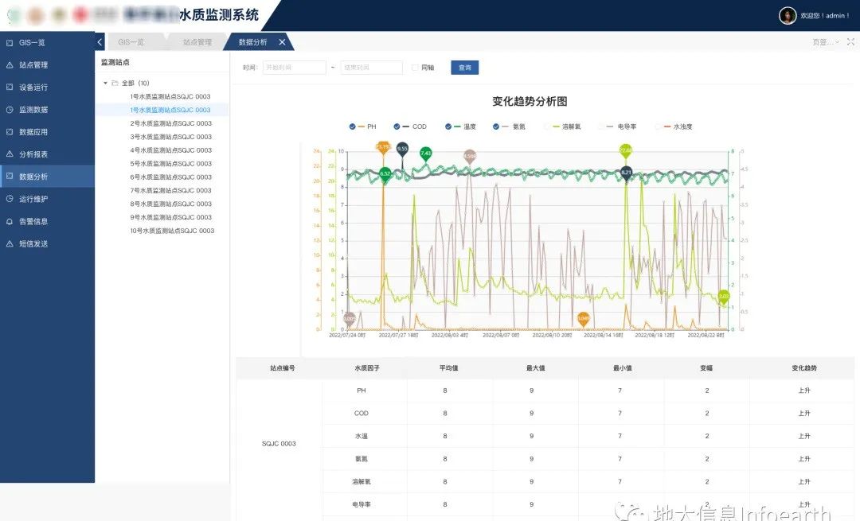The height and width of the screenshot is (521, 860).
Task: Click the 最大值 column header
Action: pos(535,368)
